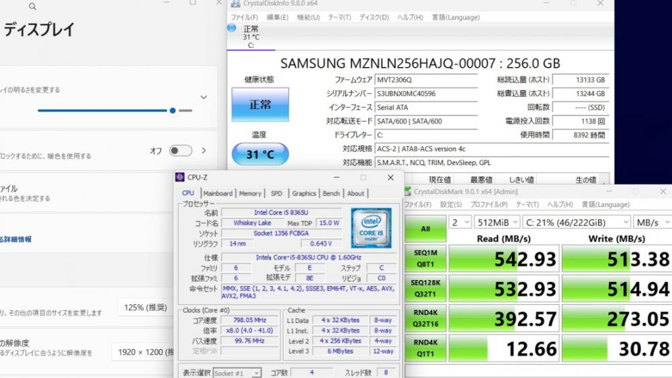Image resolution: width=672 pixels, height=378 pixels.
Task: Open 設定(S) menu in CrystalDiskMark
Action: point(451,205)
